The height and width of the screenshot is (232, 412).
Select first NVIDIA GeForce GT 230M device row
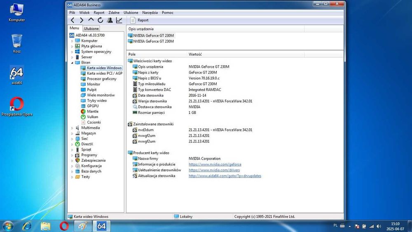(151, 35)
